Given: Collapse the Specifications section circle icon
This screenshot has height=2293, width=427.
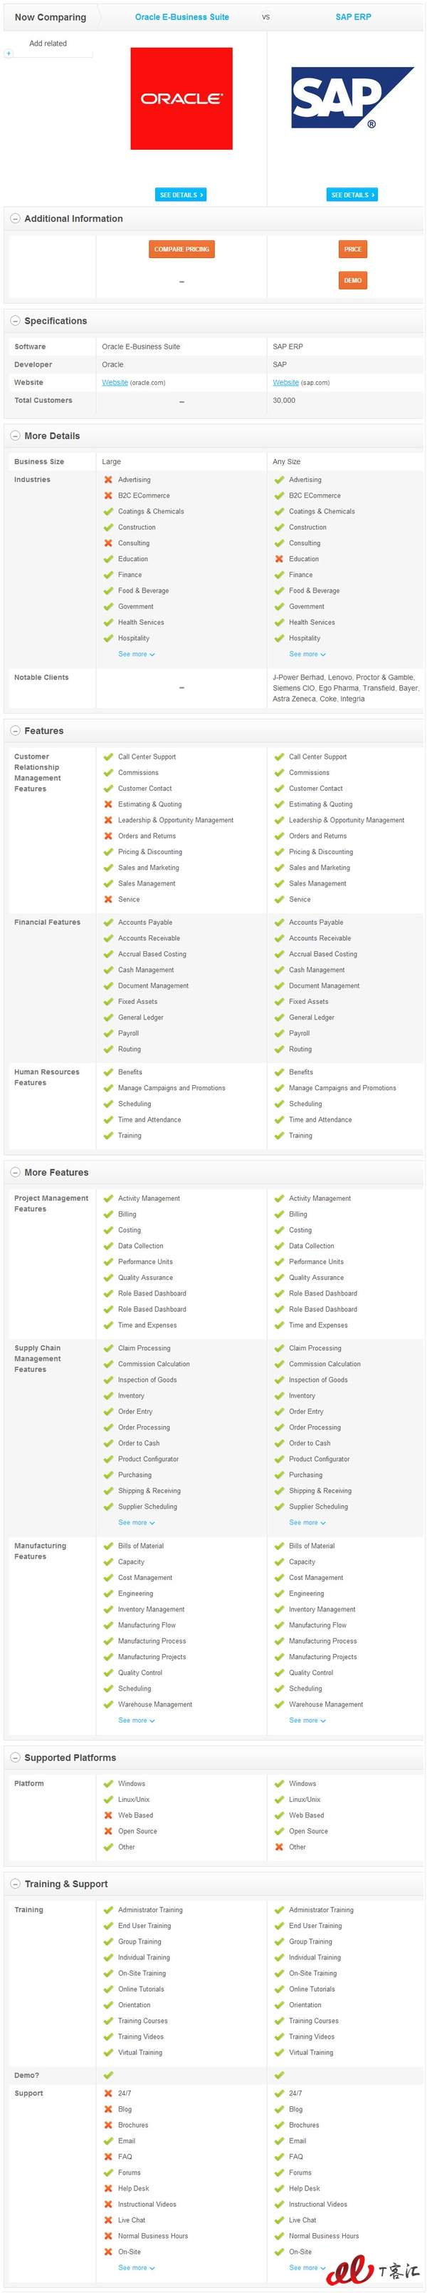Looking at the screenshot, I should click(x=15, y=322).
